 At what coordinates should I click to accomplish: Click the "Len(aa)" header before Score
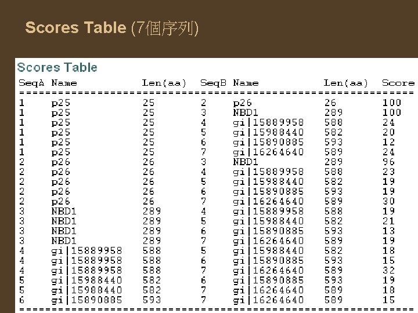coord(346,83)
